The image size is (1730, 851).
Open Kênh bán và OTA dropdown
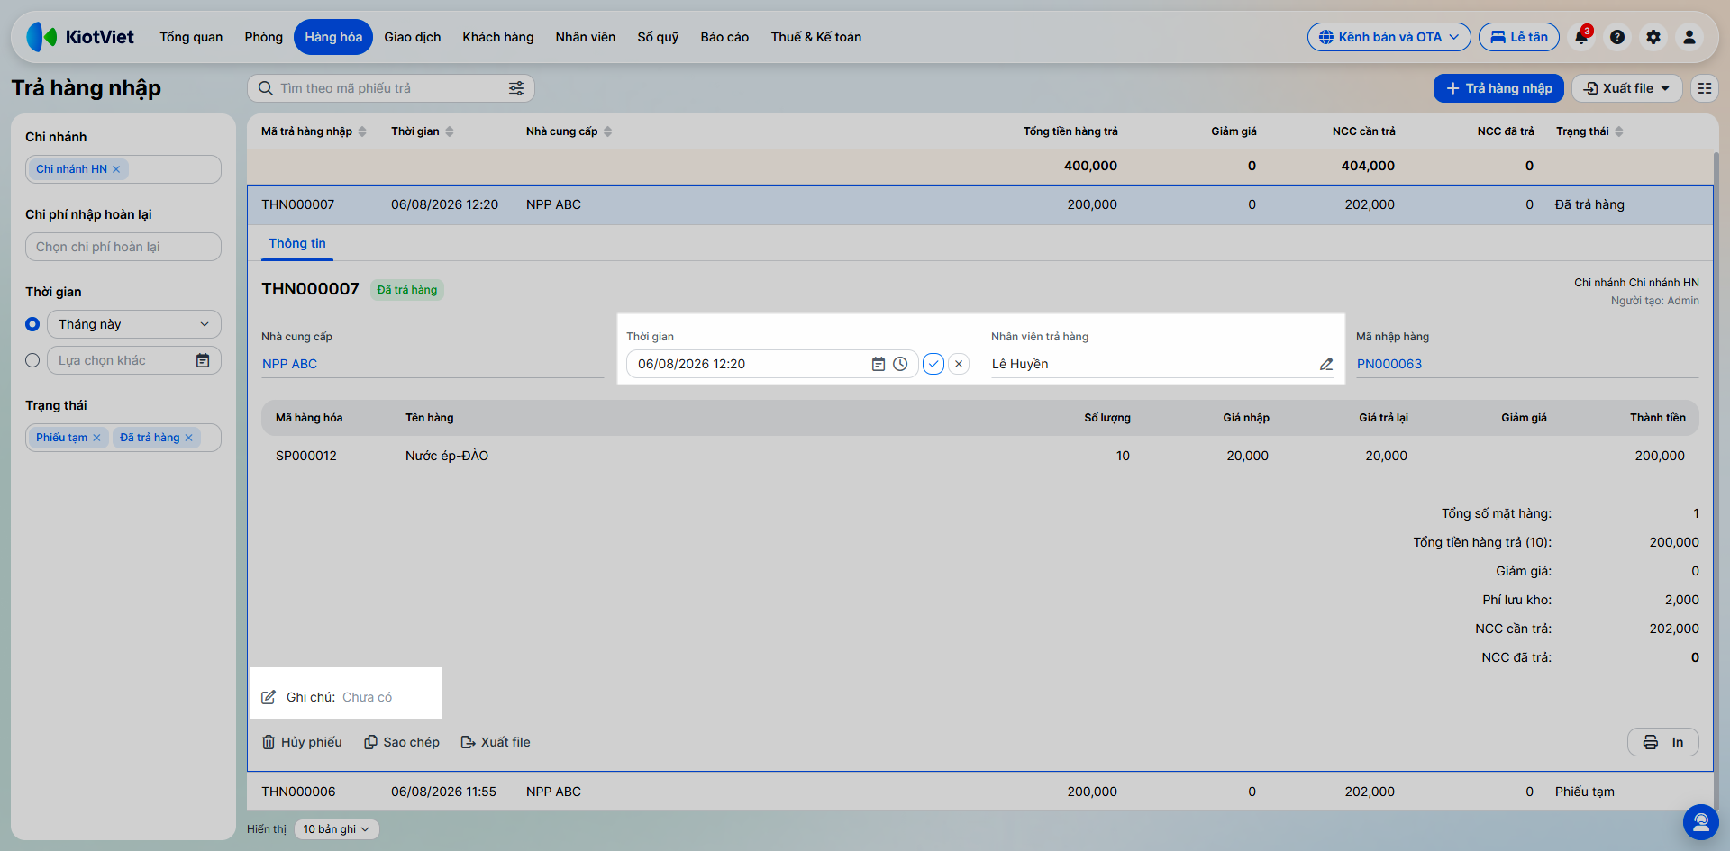(1389, 37)
